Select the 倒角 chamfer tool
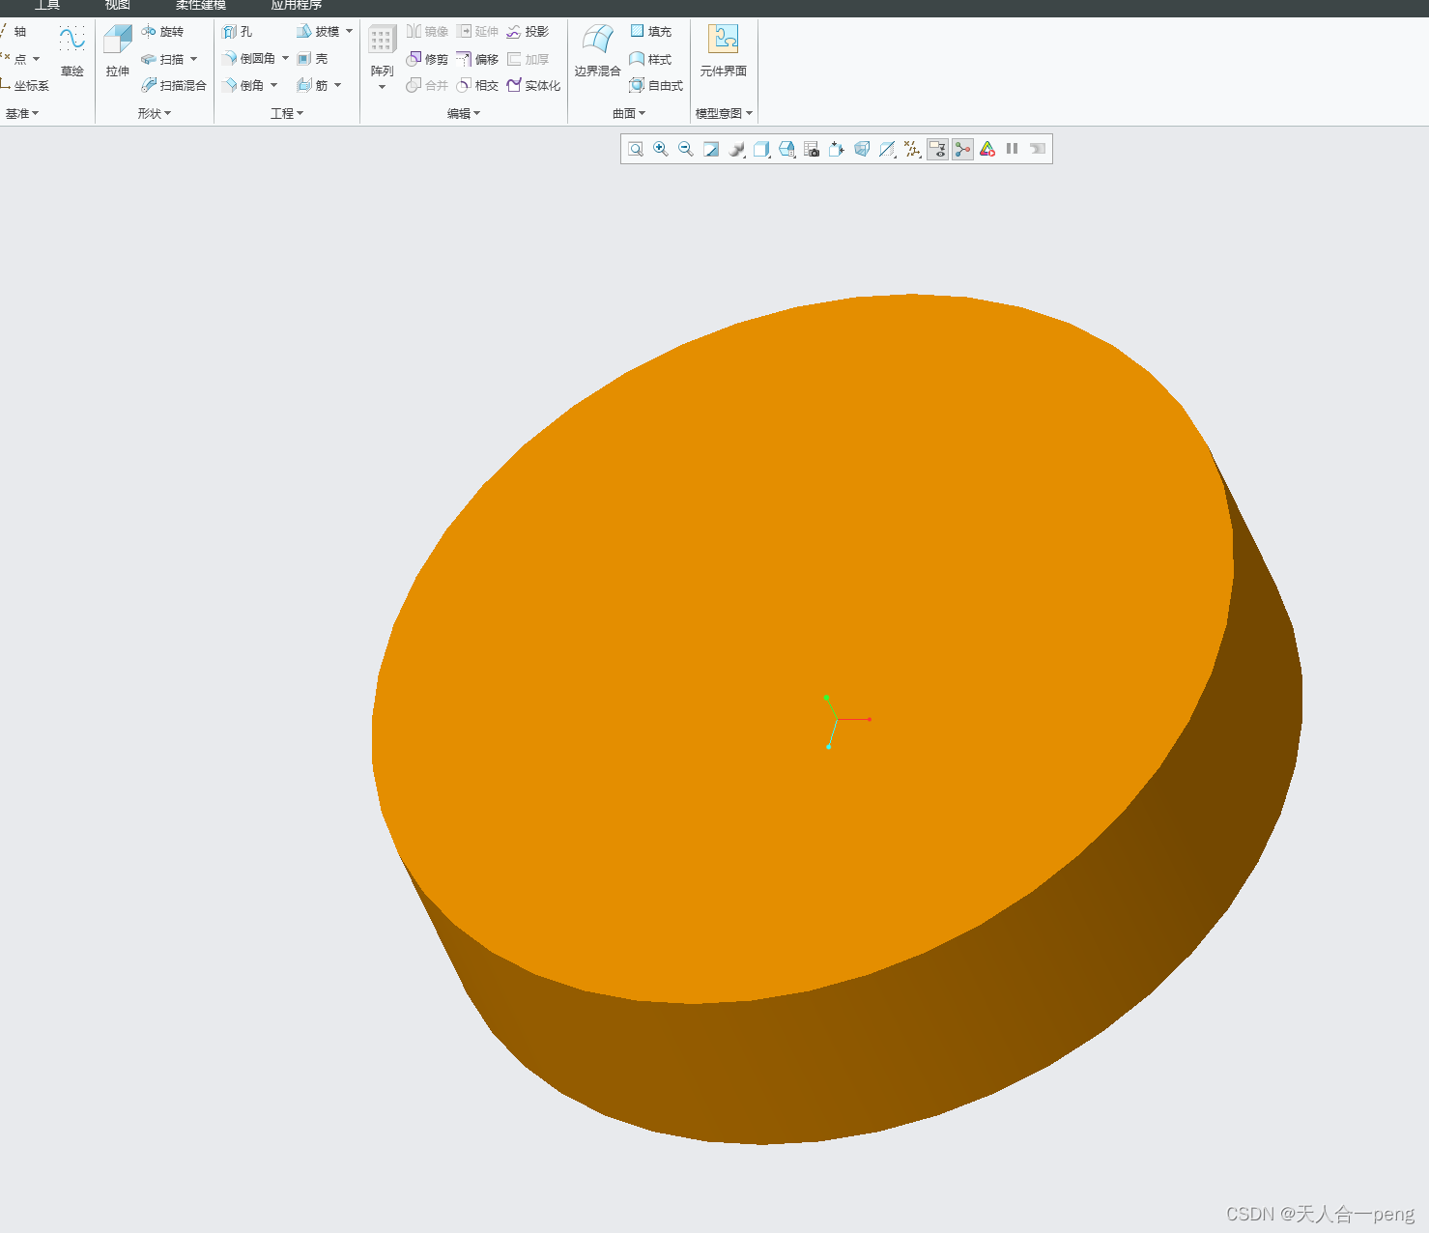This screenshot has width=1429, height=1233. coord(243,85)
